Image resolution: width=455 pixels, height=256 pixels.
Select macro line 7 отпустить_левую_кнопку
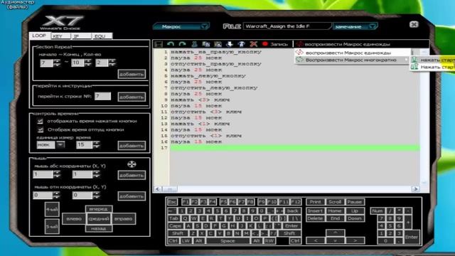click(214, 87)
